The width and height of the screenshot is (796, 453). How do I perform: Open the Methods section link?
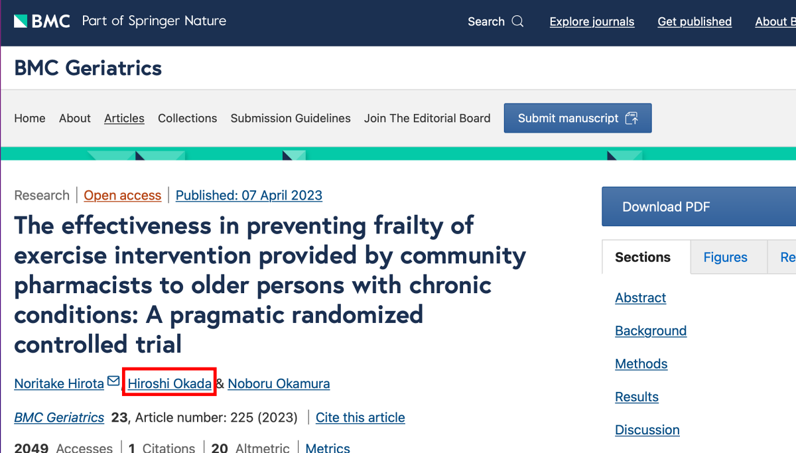click(x=641, y=363)
